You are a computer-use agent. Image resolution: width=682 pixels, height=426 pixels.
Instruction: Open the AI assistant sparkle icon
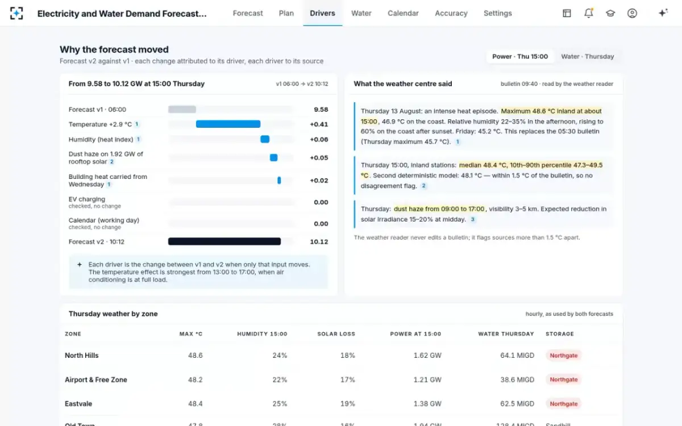coord(663,13)
